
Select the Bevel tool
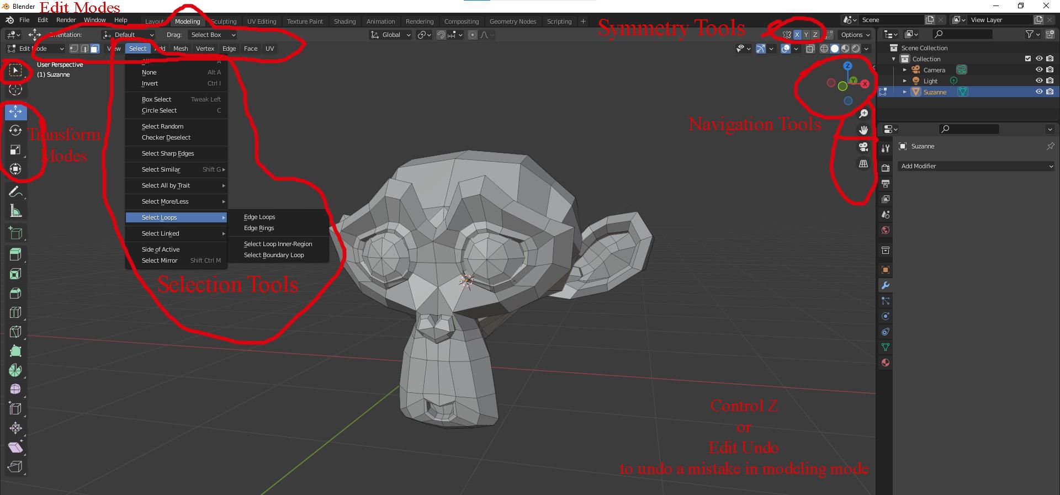[x=15, y=293]
